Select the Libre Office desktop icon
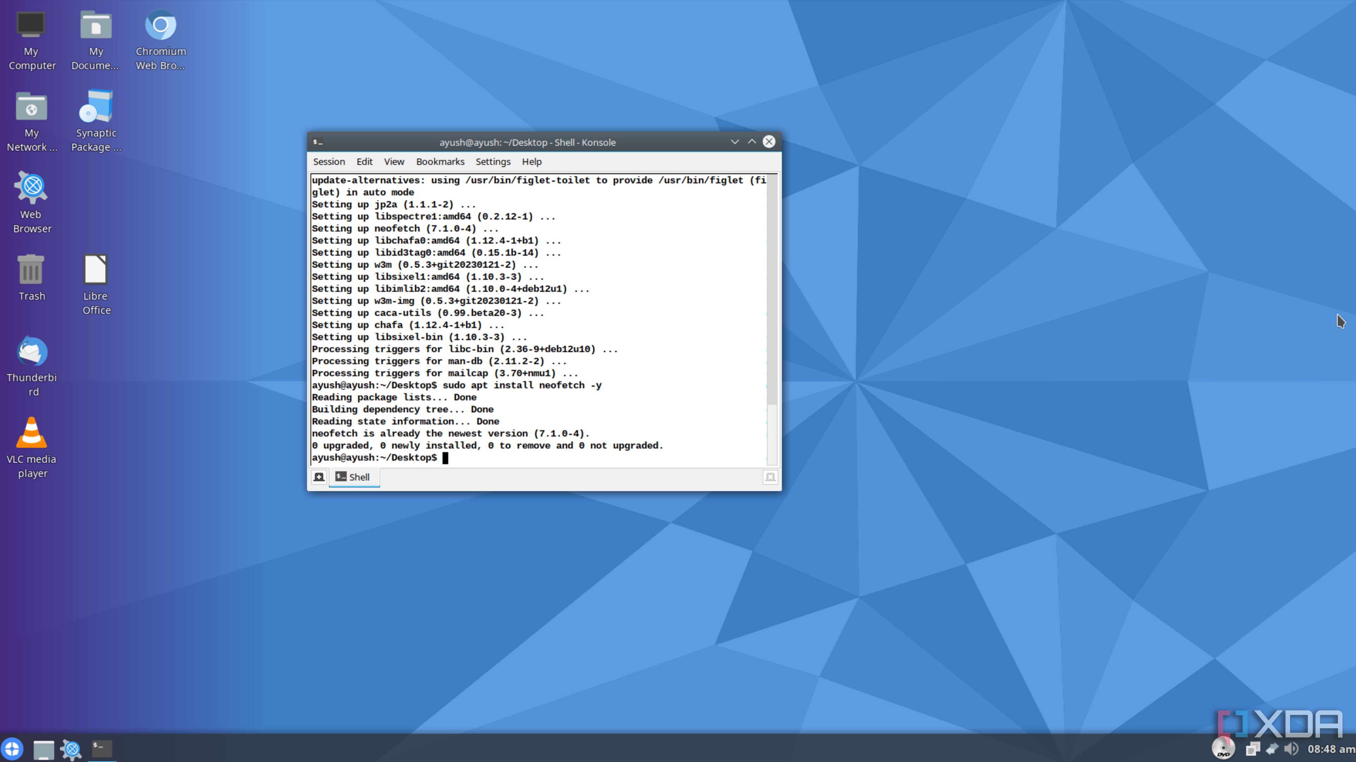 pos(96,285)
